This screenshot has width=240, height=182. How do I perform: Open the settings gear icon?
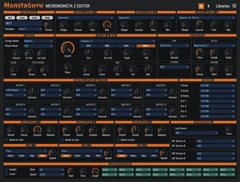pyautogui.click(x=234, y=6)
